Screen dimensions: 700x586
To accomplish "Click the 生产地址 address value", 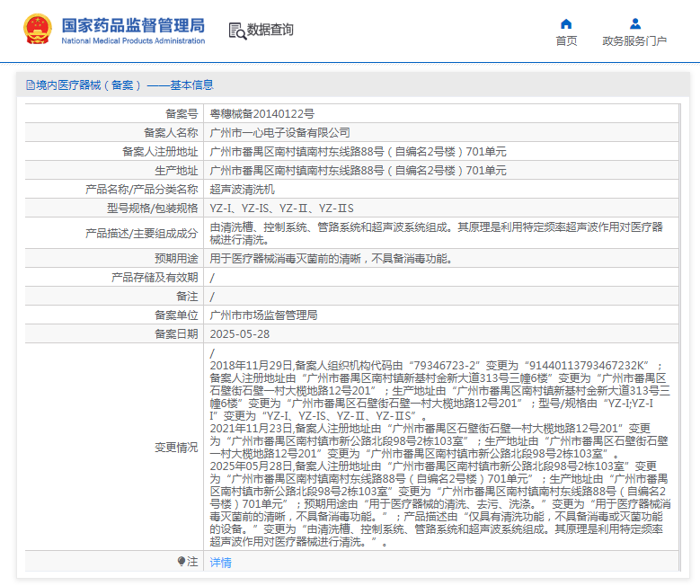I will (358, 170).
